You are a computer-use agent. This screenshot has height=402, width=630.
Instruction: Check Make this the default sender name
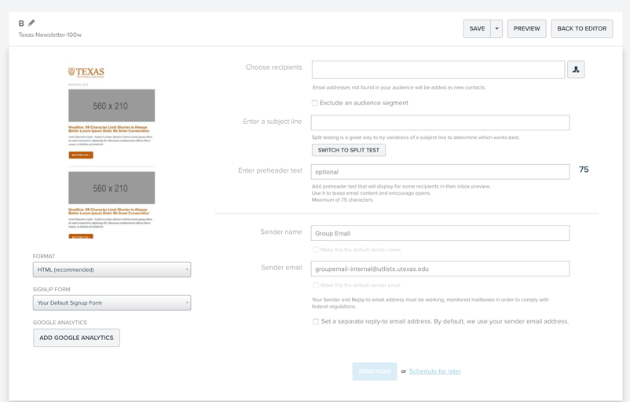(316, 250)
